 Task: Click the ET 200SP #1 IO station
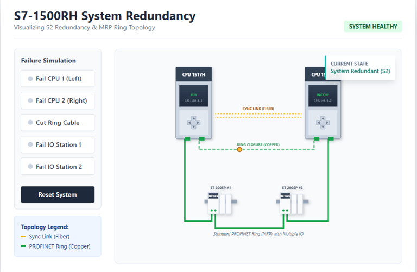[x=220, y=204]
